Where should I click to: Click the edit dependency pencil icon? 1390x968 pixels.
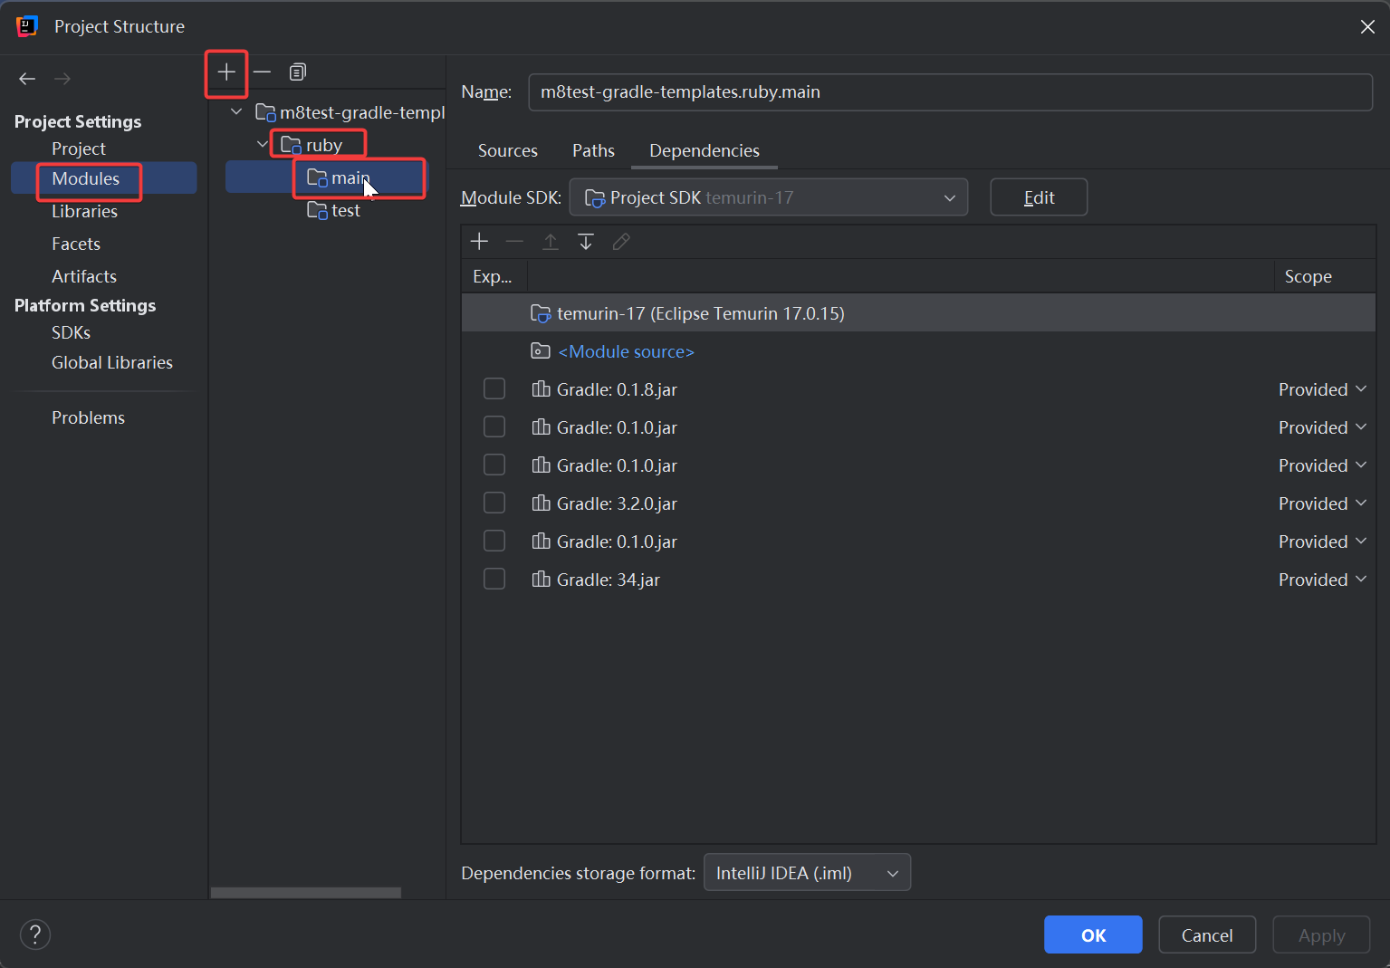(621, 242)
